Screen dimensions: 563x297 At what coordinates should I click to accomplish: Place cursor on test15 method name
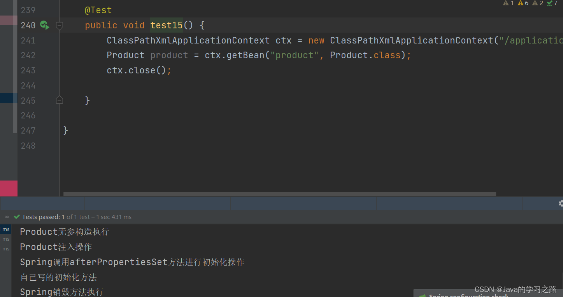click(x=167, y=25)
